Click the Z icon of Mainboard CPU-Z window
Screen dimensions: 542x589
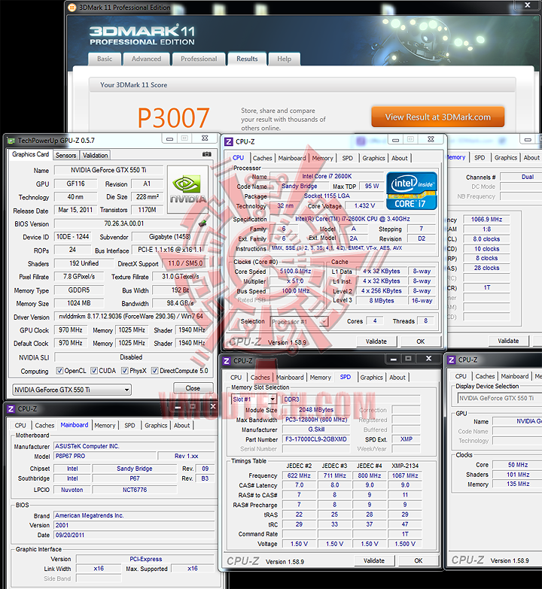pyautogui.click(x=11, y=408)
